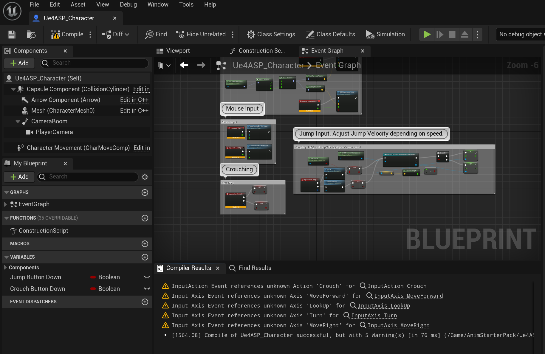Screen dimensions: 545x354
Task: Save the blueprint with the floppy icon
Action: click(12, 35)
